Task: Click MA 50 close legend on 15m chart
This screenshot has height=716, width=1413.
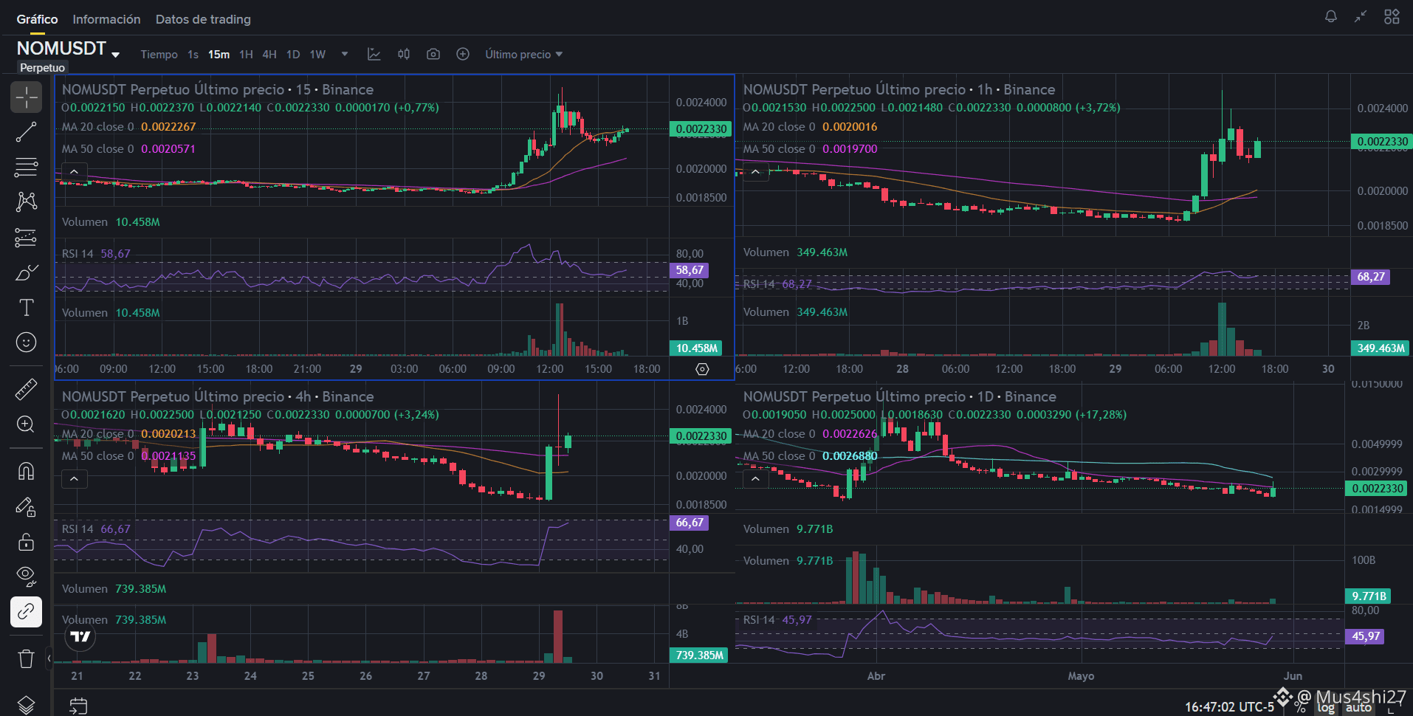Action: pos(129,149)
